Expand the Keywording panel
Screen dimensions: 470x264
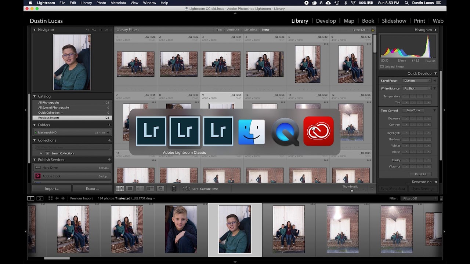coord(435,182)
